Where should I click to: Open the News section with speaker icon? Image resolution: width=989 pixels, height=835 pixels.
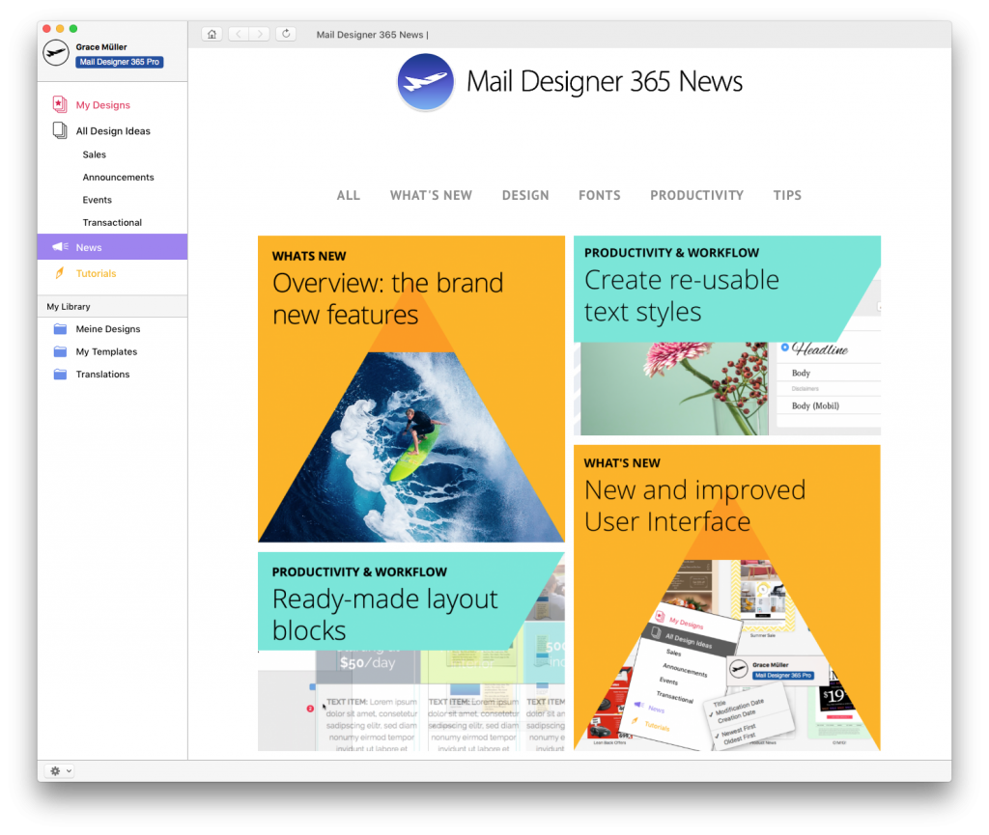pyautogui.click(x=87, y=246)
